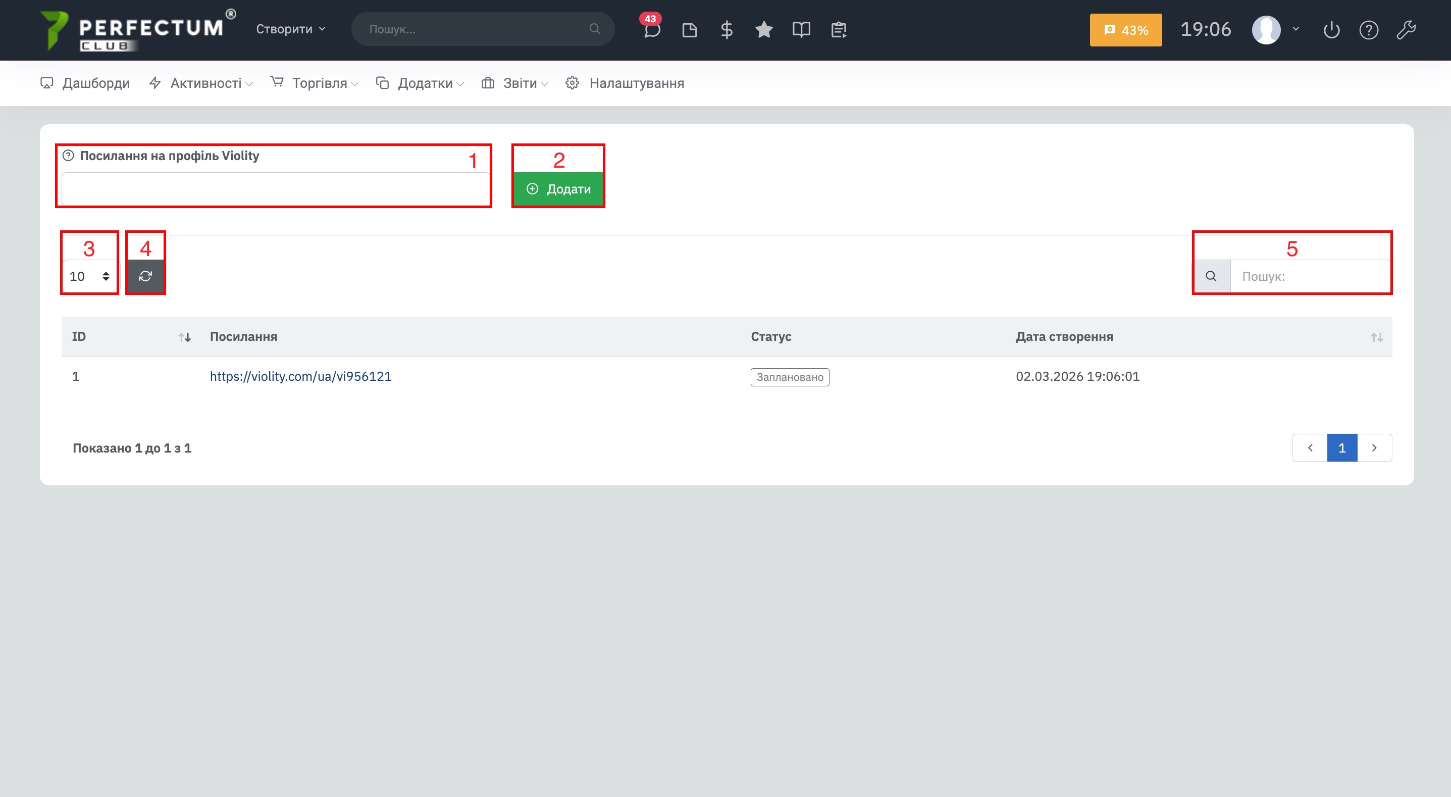1451x797 pixels.
Task: Click the power logout icon
Action: point(1331,30)
